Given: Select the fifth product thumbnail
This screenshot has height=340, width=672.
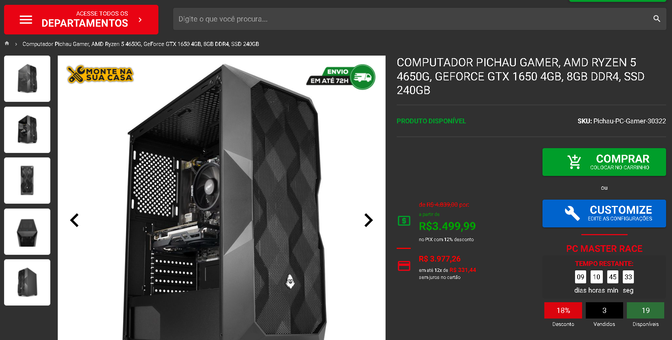Looking at the screenshot, I should tap(27, 282).
